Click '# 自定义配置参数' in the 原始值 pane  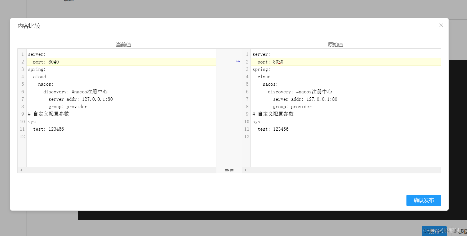point(273,114)
